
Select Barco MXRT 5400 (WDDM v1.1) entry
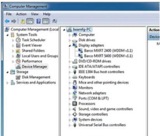click(108, 56)
